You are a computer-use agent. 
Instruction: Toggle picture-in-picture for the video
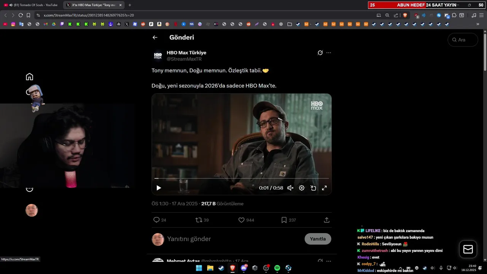click(313, 188)
